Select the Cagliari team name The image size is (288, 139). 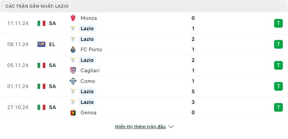click(x=90, y=71)
